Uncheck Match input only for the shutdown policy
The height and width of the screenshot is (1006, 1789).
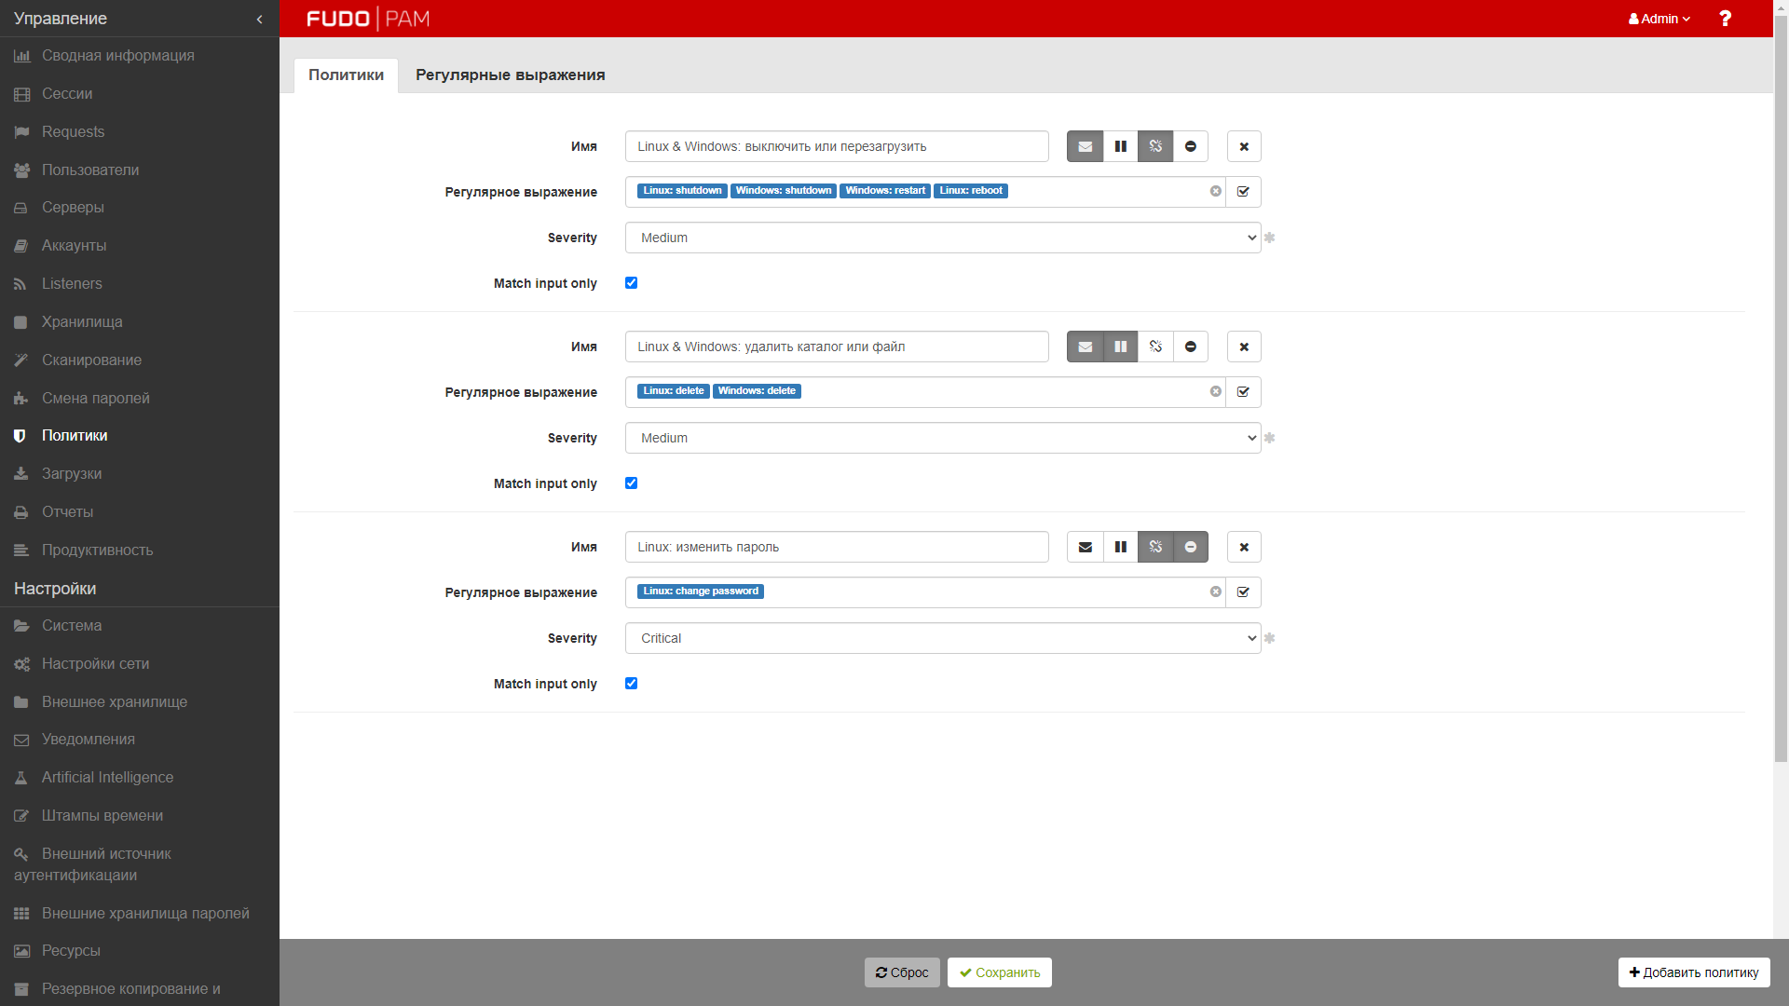click(631, 283)
